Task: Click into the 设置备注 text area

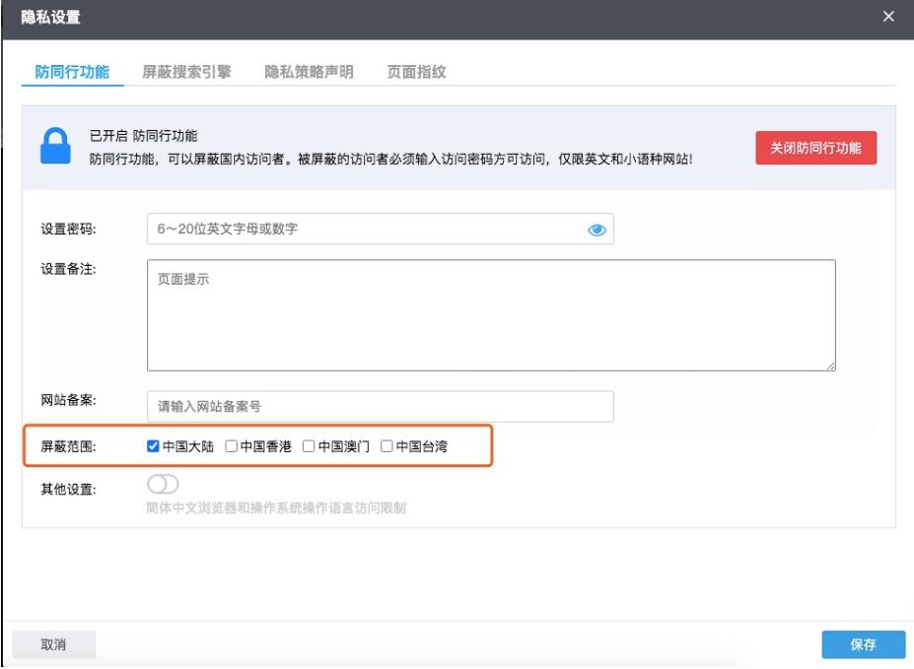Action: pos(490,315)
